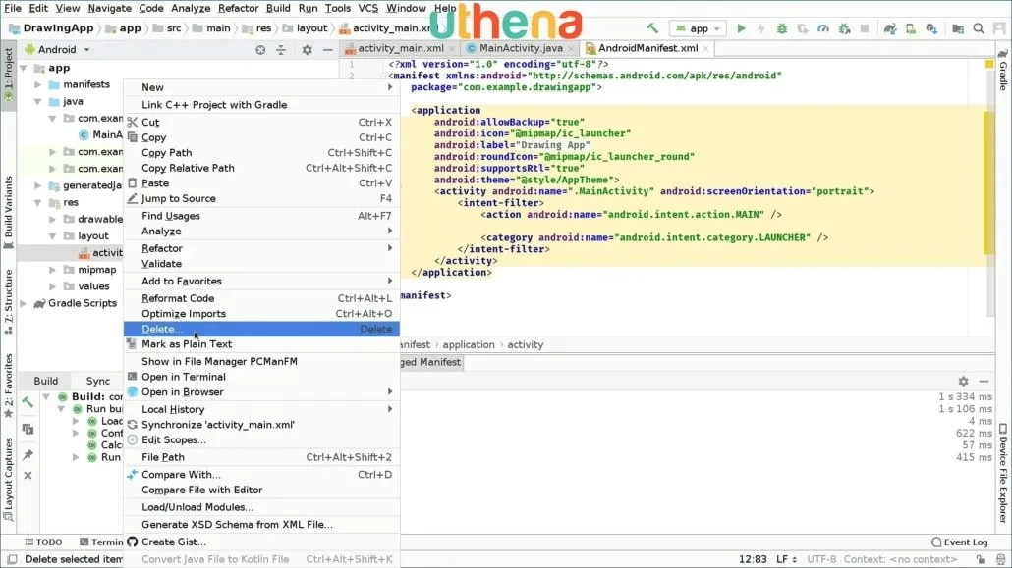Click UTF-8 encoding in status bar

pyautogui.click(x=821, y=559)
